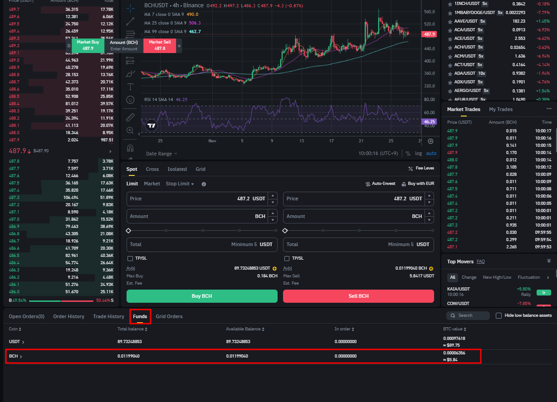Select the trend line drawing tool
557x402 pixels.
130,21
